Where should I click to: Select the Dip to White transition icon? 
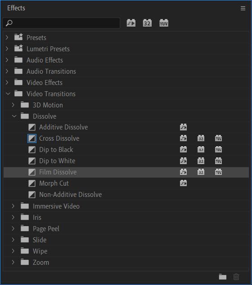point(32,161)
